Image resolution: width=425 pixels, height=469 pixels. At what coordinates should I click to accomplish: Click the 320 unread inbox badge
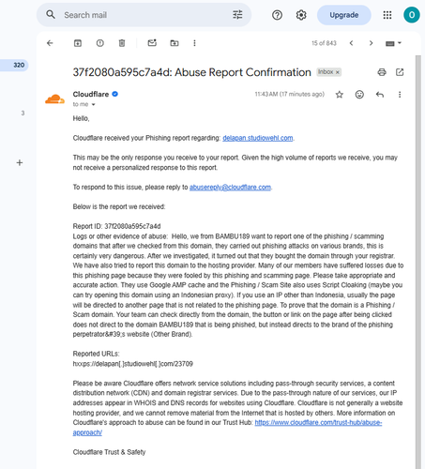coord(19,65)
